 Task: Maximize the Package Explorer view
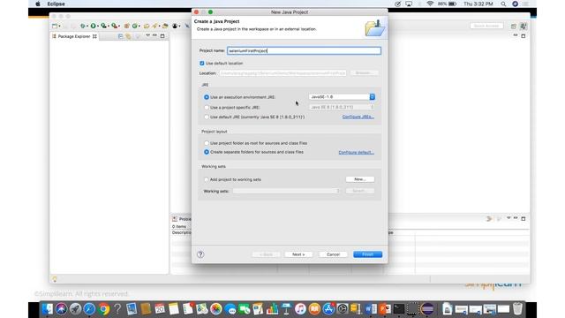coord(162,36)
